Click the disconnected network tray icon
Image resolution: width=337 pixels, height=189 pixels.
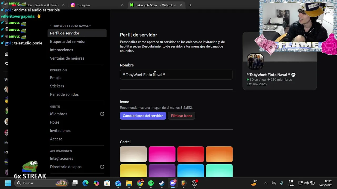point(274,183)
